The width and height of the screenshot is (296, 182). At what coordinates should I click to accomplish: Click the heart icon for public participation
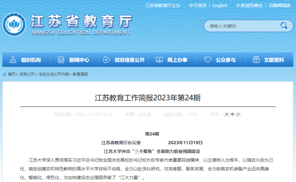[208, 60]
